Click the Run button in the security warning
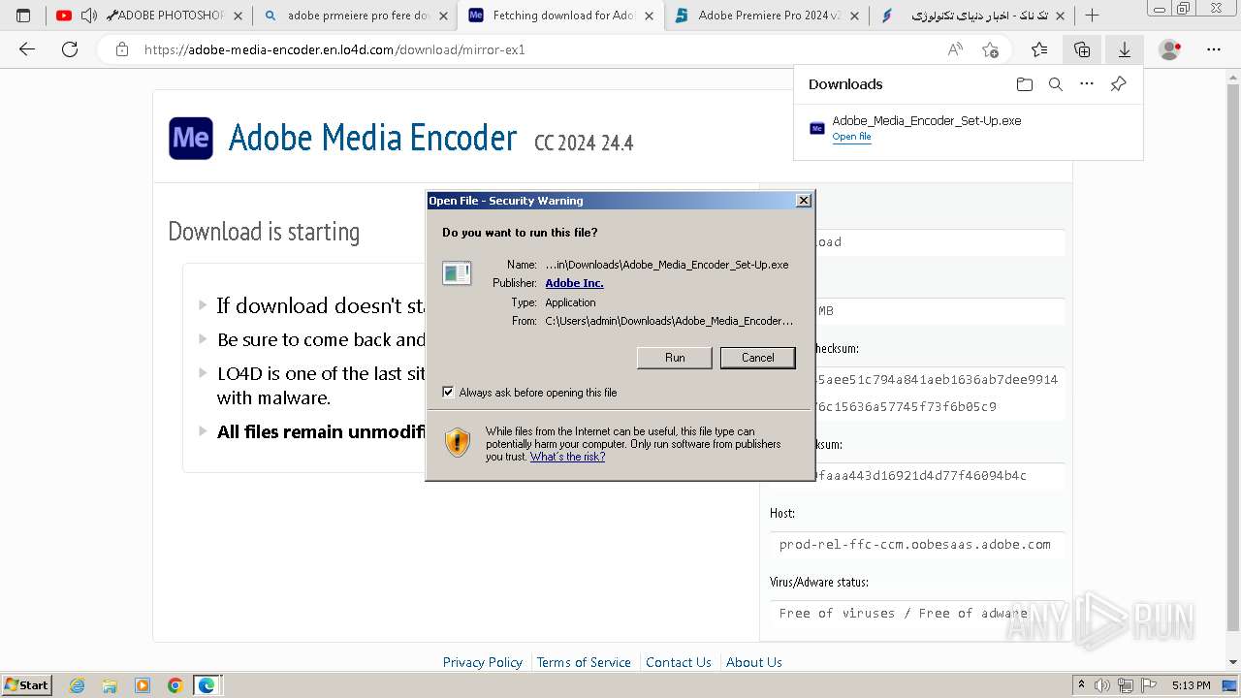1241x698 pixels. [x=675, y=358]
